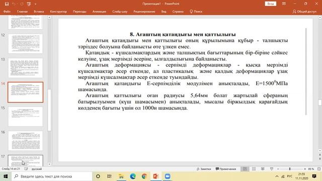The image size is (322, 181).
Task: Switch to the Главная ribbon tab
Action: [x=22, y=12]
